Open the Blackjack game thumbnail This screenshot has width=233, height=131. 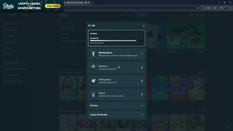coord(68,88)
